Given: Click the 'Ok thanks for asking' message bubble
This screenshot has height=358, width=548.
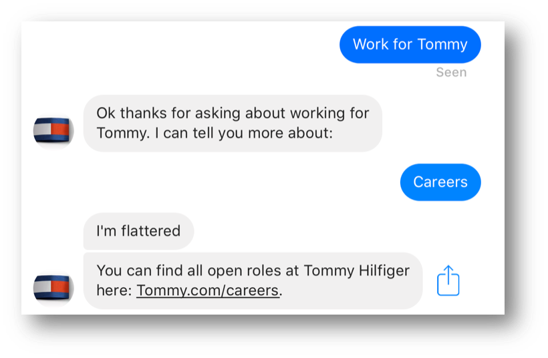Looking at the screenshot, I should click(233, 123).
